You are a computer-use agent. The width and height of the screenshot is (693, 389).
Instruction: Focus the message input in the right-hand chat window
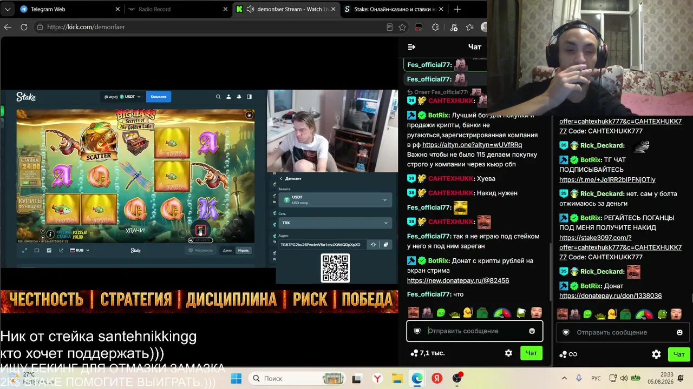click(x=623, y=332)
